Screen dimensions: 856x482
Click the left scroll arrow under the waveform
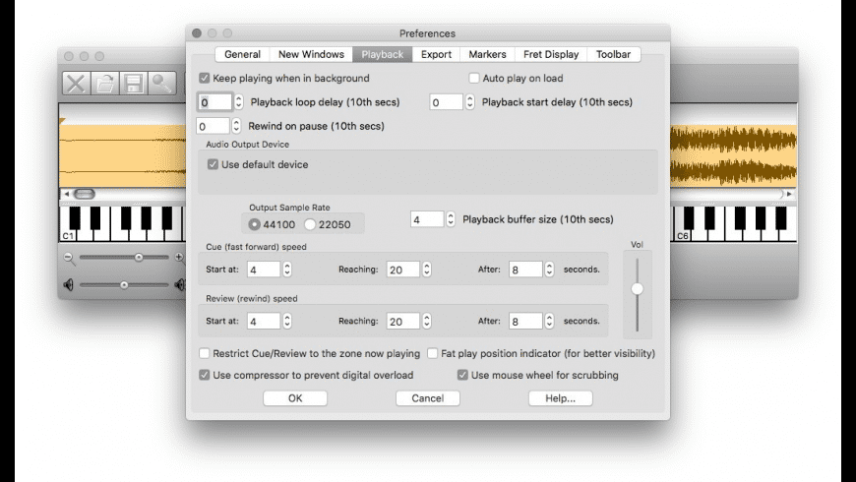tap(67, 194)
